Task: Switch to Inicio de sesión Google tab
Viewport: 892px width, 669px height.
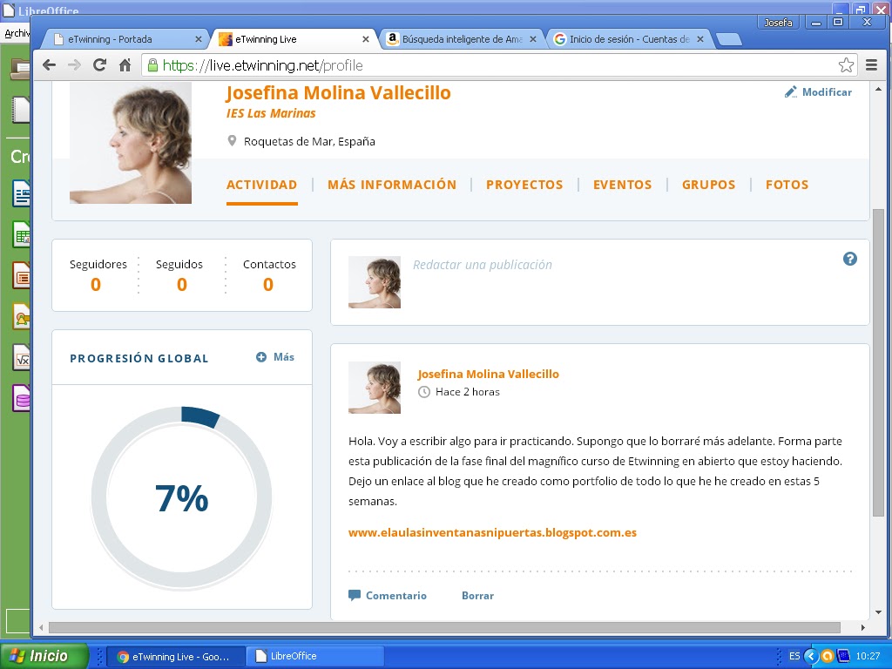Action: tap(629, 39)
